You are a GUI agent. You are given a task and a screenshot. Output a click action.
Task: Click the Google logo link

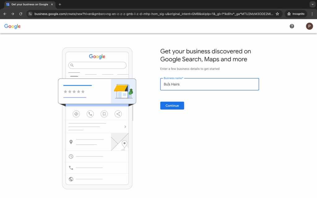point(12,26)
